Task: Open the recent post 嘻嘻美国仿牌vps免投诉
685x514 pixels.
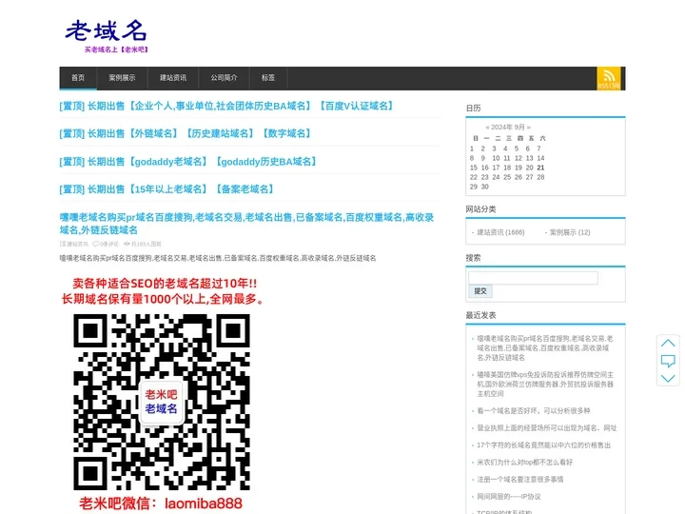Action: [x=545, y=385]
